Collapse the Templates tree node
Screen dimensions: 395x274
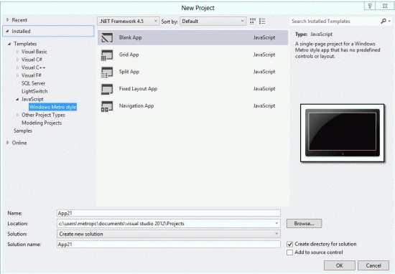coord(9,44)
